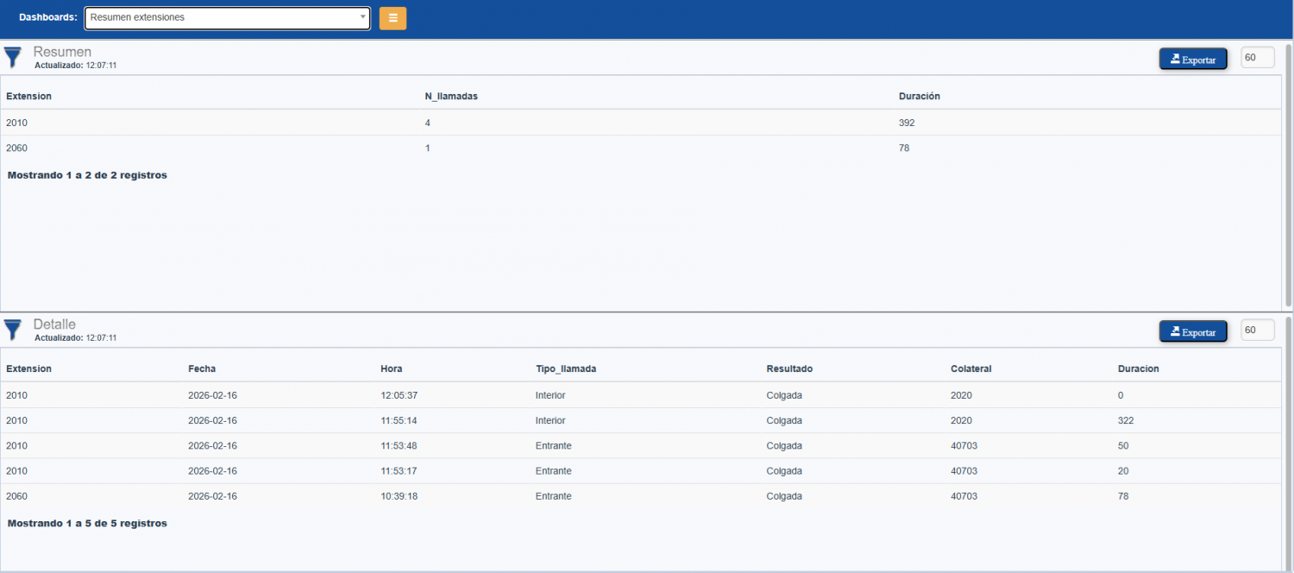The height and width of the screenshot is (573, 1294).
Task: Click the dropdown arrow next to Resumen extensiones
Action: coord(362,17)
